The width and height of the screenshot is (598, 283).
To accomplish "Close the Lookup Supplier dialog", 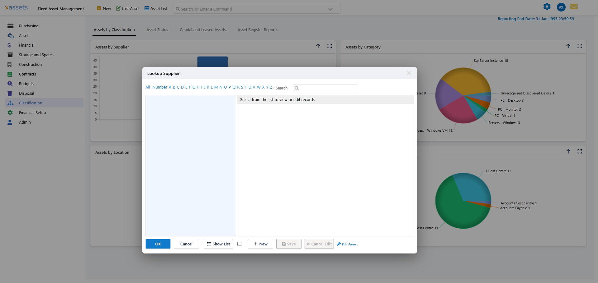I will click(x=409, y=73).
